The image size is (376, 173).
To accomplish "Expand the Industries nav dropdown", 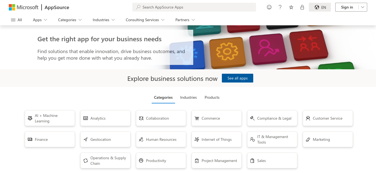I will point(104,20).
